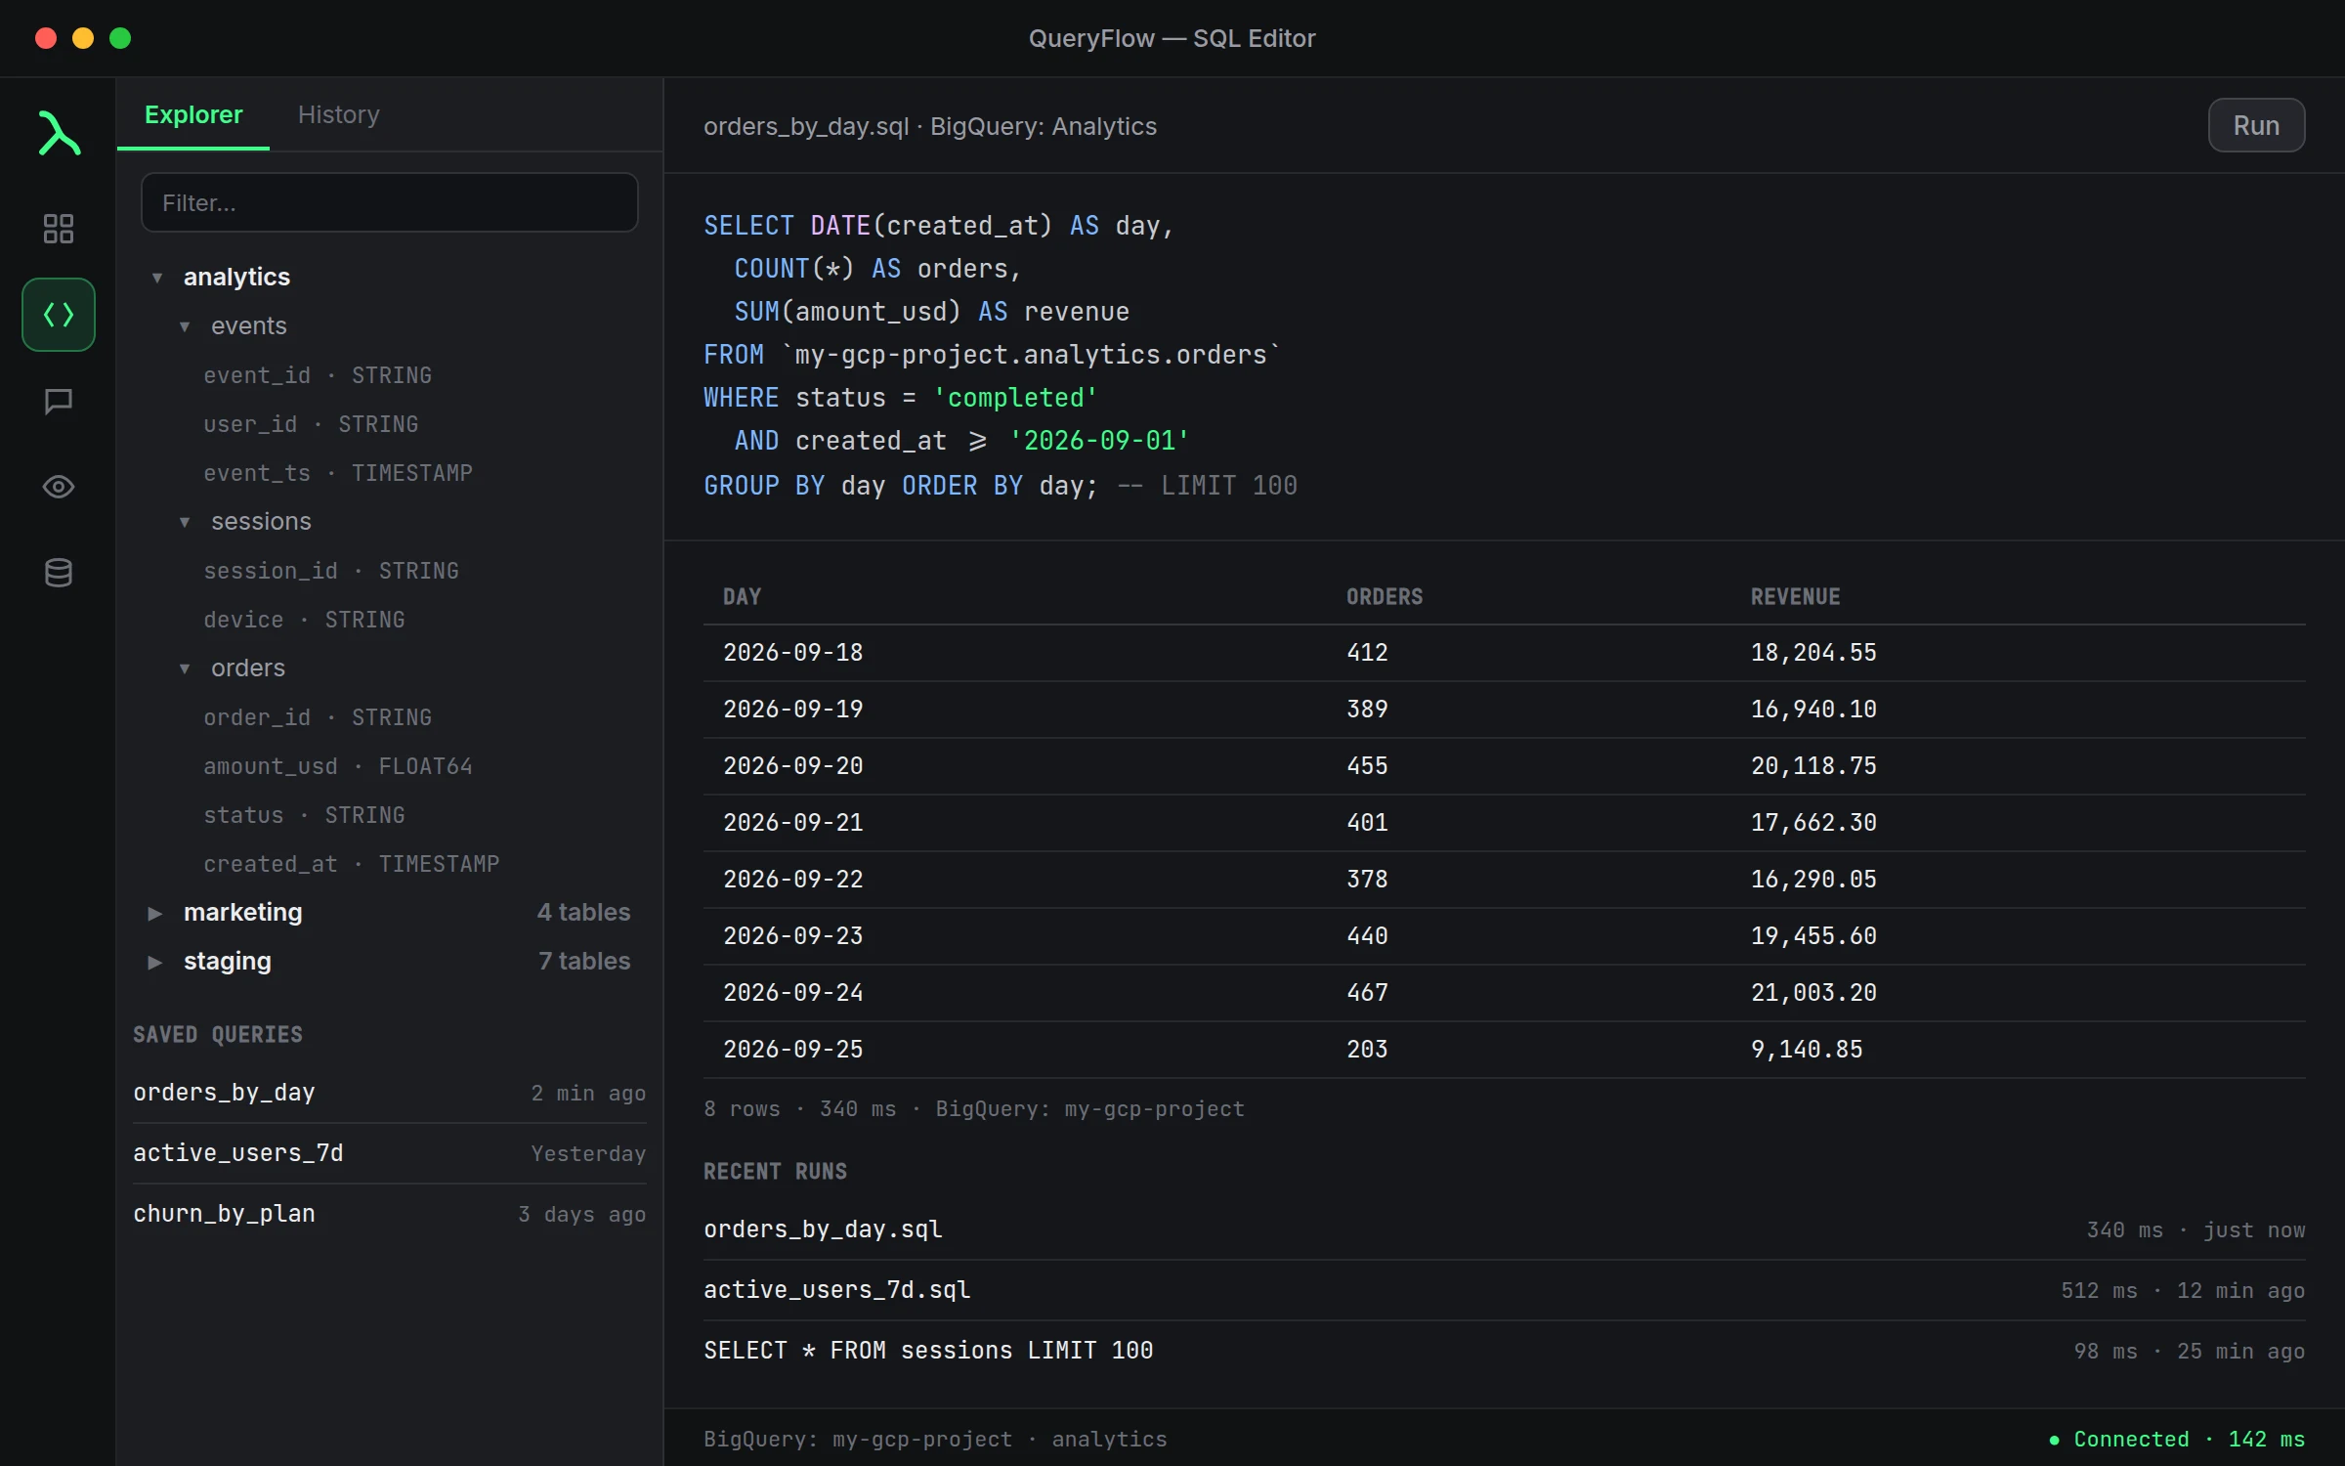
Task: Open recent run active_users_7d.sql
Action: pos(1504,1290)
